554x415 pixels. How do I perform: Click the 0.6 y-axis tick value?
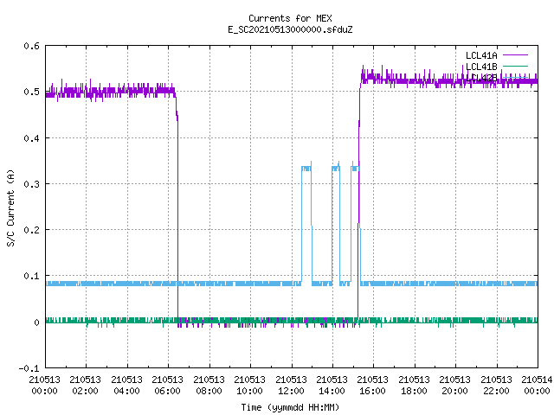pyautogui.click(x=31, y=46)
